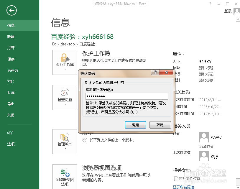This screenshot has width=240, height=189.
Task: Click the 浏览器视图选项 browser view icon
Action: point(65,177)
